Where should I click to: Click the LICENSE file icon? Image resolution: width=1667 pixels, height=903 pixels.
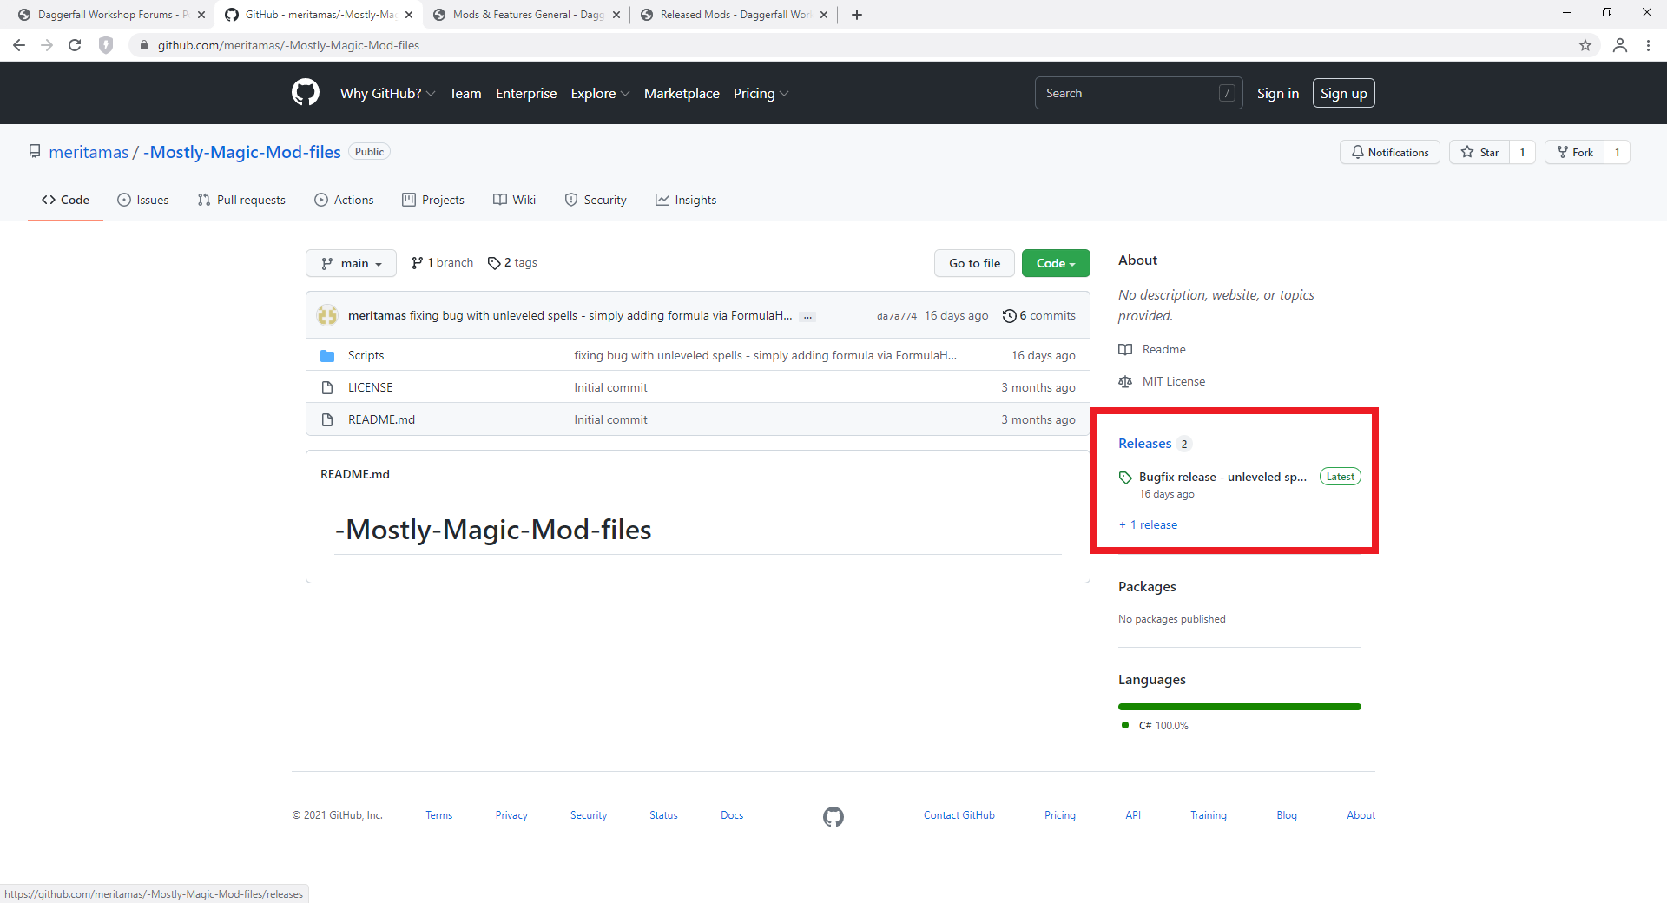[x=327, y=387]
